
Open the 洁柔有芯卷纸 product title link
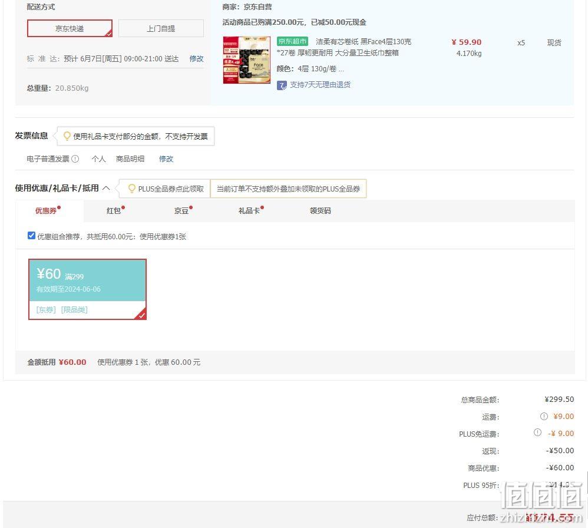coord(344,47)
